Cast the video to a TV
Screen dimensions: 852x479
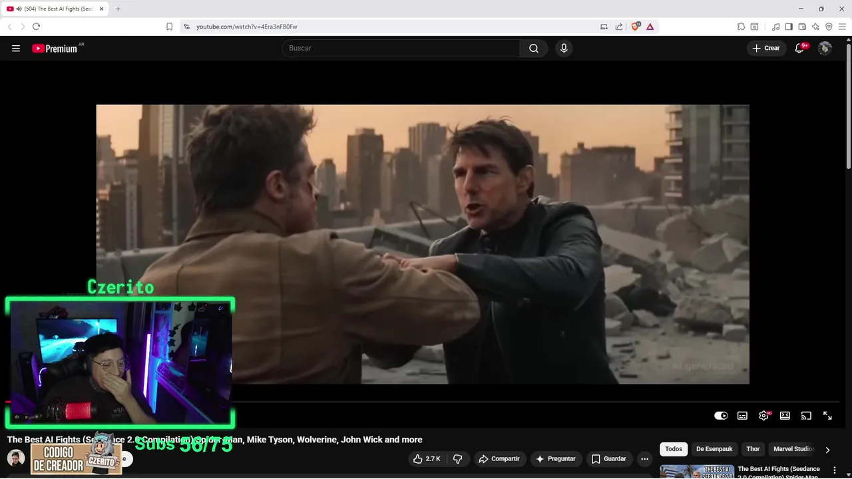tap(806, 416)
